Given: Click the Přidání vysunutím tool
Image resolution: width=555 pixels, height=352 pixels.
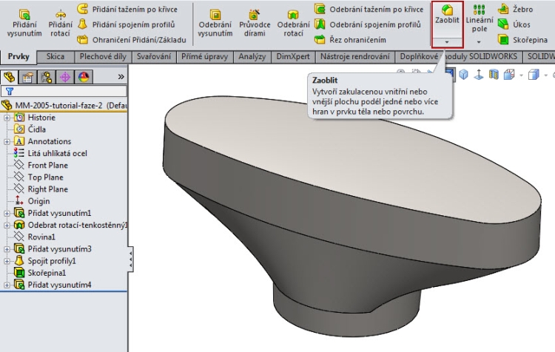Looking at the screenshot, I should pos(24,24).
